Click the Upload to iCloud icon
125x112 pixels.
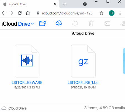(x=59, y=23)
